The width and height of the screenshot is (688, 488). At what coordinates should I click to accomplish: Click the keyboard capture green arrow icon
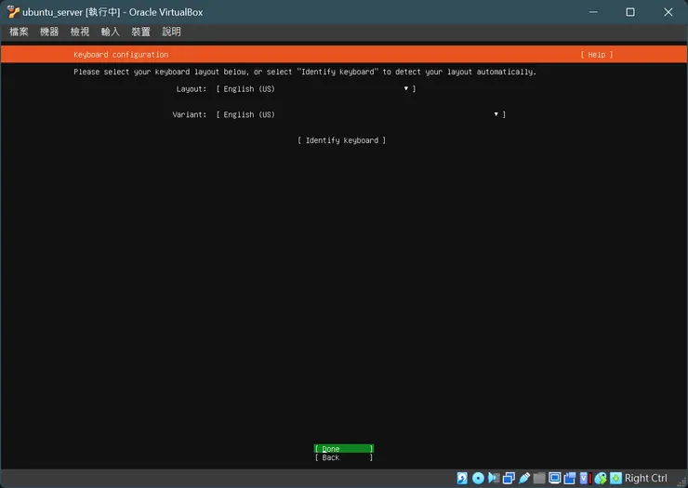pos(616,478)
